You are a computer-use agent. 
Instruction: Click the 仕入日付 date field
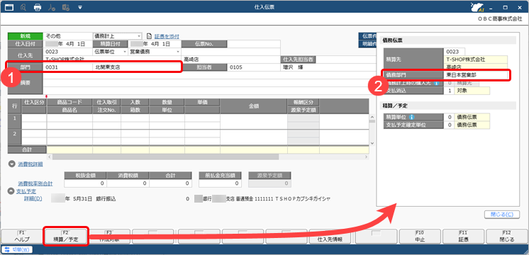68,44
